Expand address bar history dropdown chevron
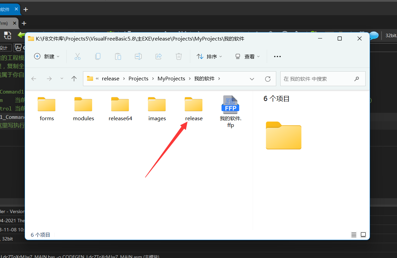This screenshot has width=397, height=258. 252,79
